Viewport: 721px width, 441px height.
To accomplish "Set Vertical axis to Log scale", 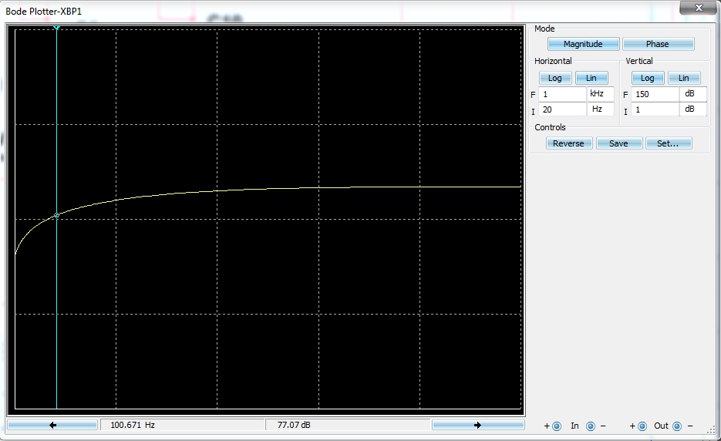I will (x=647, y=78).
